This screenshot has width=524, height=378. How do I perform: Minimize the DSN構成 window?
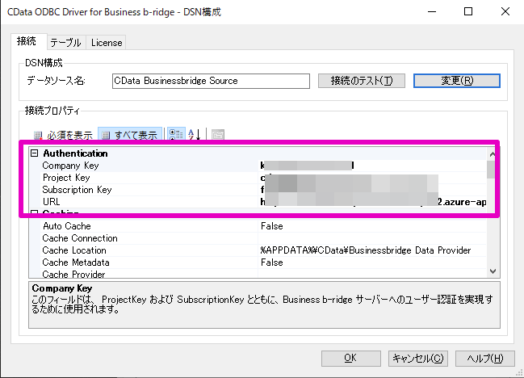(432, 11)
